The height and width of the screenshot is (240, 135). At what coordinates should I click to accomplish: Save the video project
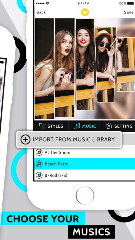click(129, 12)
